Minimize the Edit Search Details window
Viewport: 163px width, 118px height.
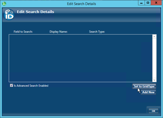(141, 3)
